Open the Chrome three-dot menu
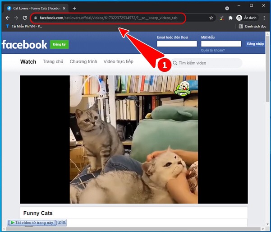The width and height of the screenshot is (271, 232). pyautogui.click(x=264, y=18)
